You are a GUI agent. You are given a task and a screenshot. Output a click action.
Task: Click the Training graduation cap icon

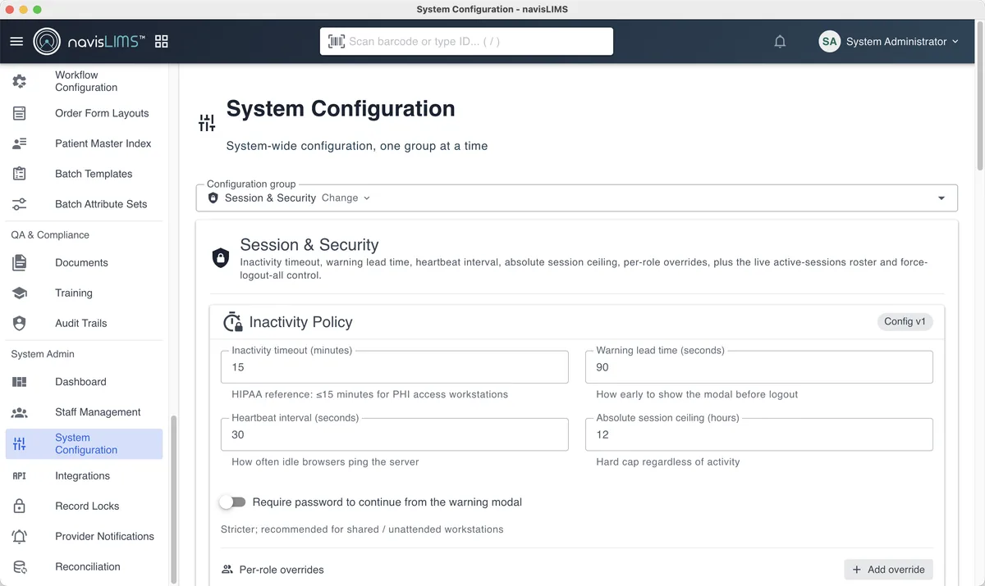(x=20, y=293)
